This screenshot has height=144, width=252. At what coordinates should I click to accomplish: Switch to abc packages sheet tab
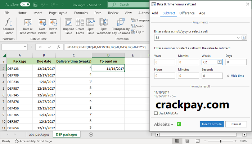[39, 135]
